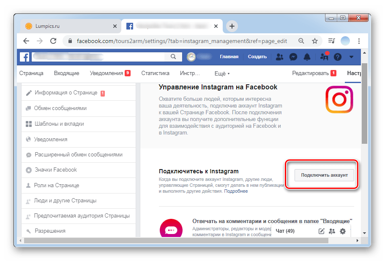Select Люди и другие Страницы
385x261 pixels.
[x=79, y=201]
